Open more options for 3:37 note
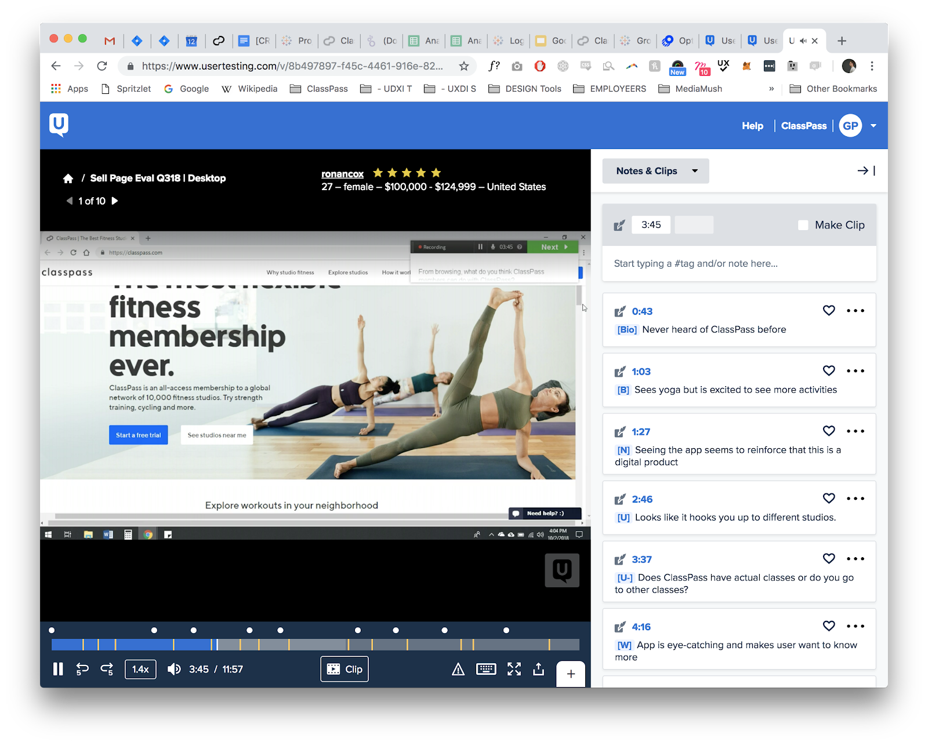928x745 pixels. coord(855,559)
